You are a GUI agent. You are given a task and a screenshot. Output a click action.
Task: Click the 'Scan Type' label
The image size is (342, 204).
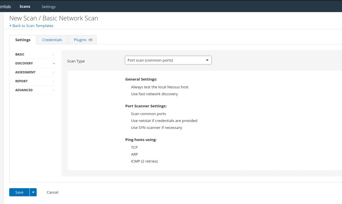(76, 61)
